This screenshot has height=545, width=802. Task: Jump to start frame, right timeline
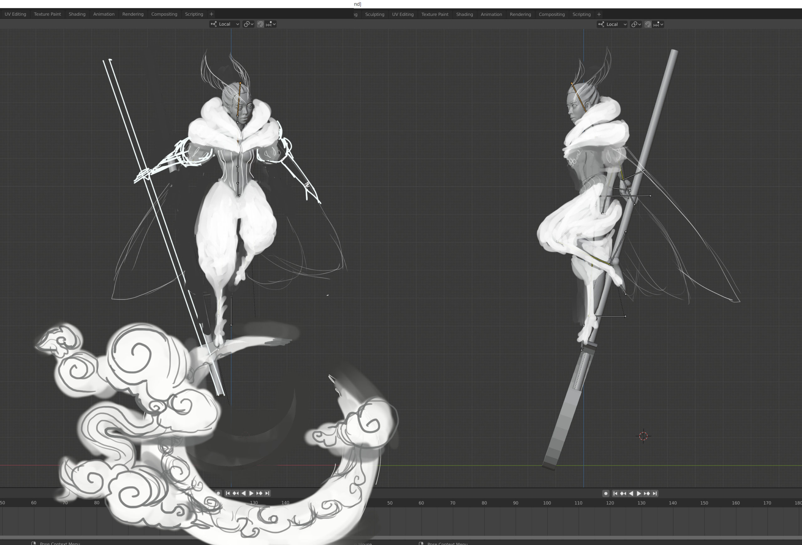tap(615, 494)
